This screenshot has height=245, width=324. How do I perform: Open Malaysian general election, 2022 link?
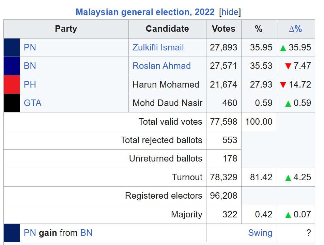tap(145, 12)
